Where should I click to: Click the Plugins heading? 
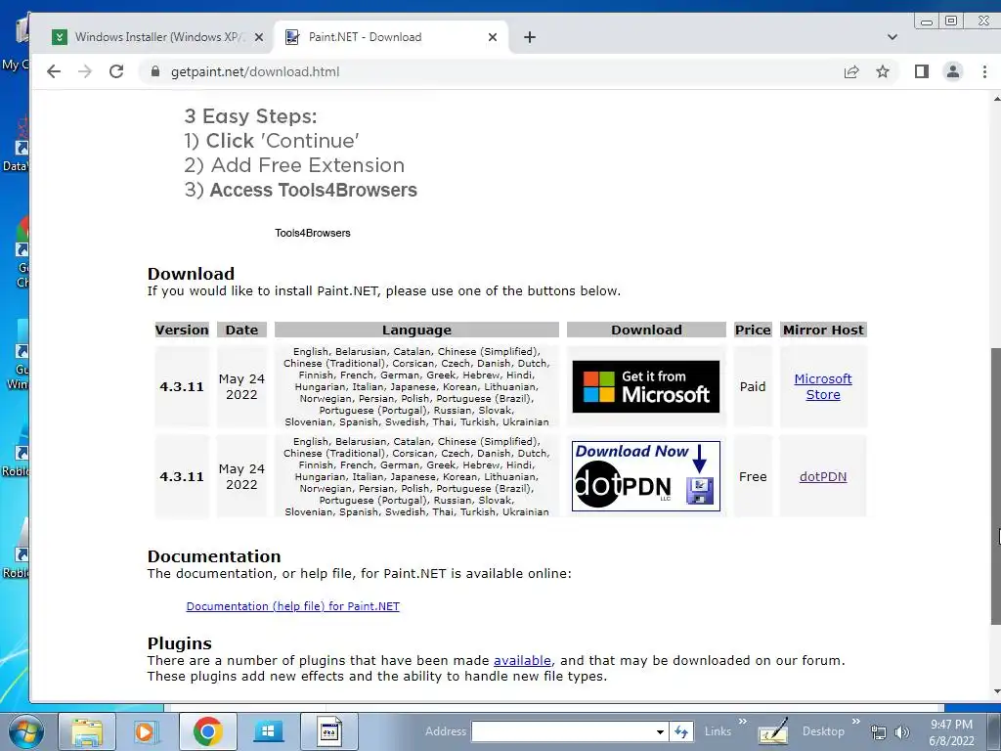(x=180, y=643)
